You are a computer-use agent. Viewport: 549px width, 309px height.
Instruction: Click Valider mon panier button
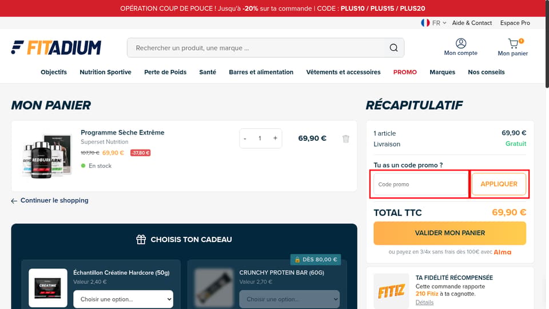(x=449, y=233)
